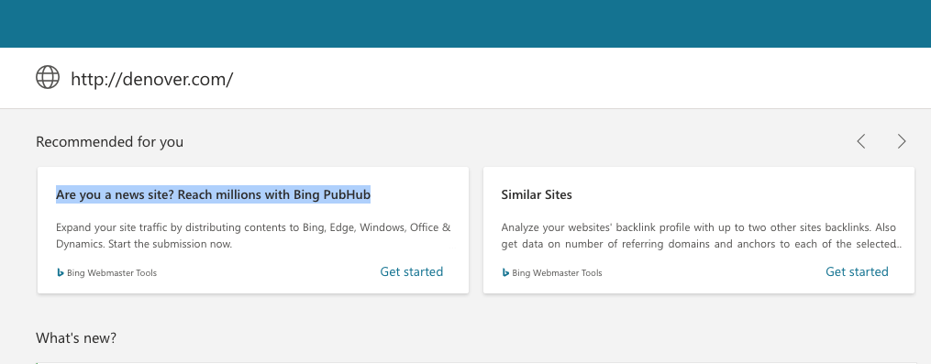931x364 pixels.
Task: Click the globe icon beside the site URL
Action: (x=48, y=77)
